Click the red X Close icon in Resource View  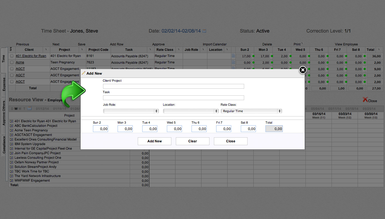pyautogui.click(x=365, y=100)
